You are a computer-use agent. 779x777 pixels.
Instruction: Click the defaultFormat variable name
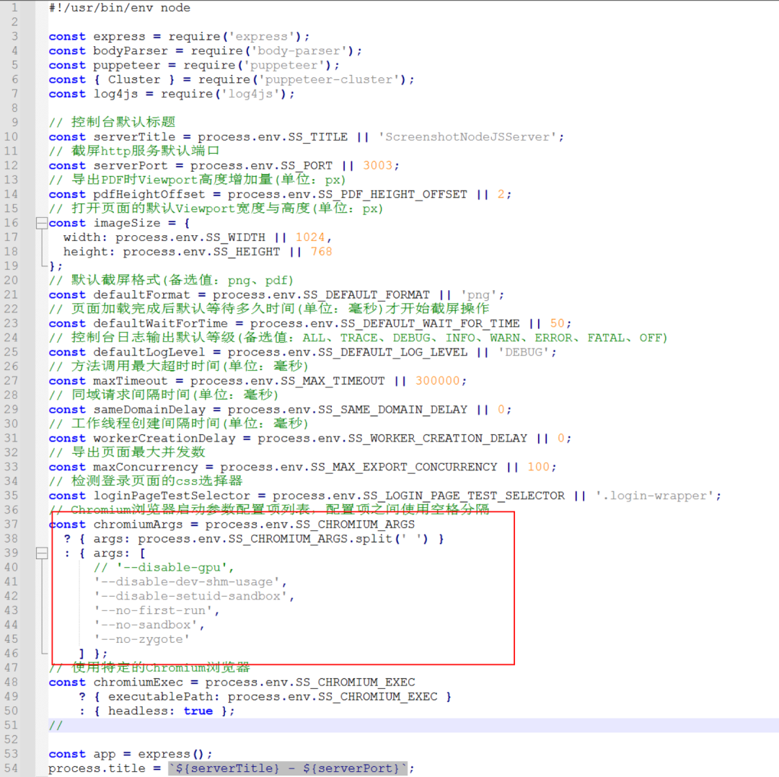click(141, 294)
